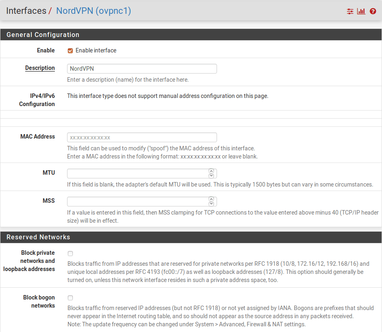Decrease MTU value with down arrow
The image size is (382, 332).
211,176
